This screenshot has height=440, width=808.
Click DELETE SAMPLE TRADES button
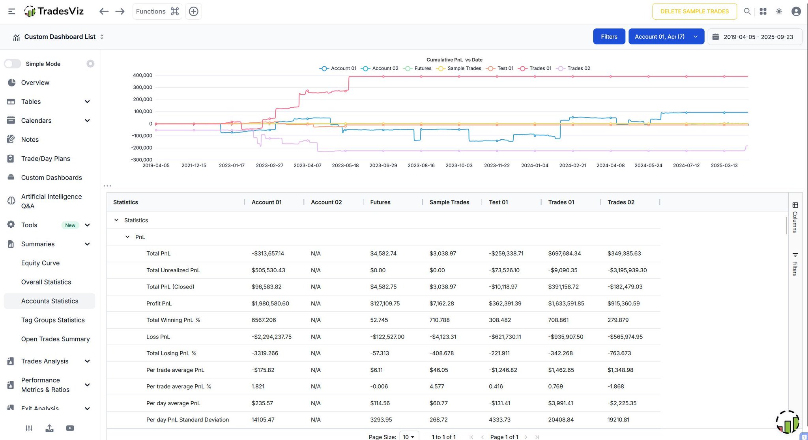694,11
